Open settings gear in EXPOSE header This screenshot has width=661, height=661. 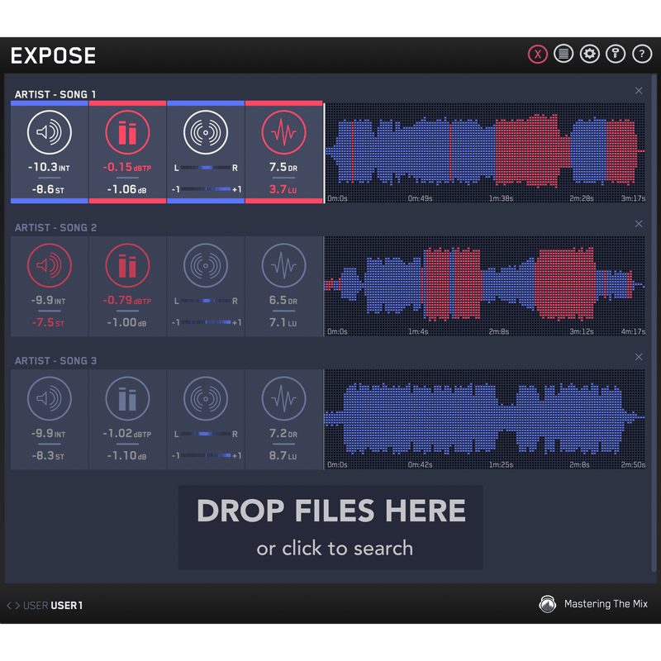[x=590, y=54]
